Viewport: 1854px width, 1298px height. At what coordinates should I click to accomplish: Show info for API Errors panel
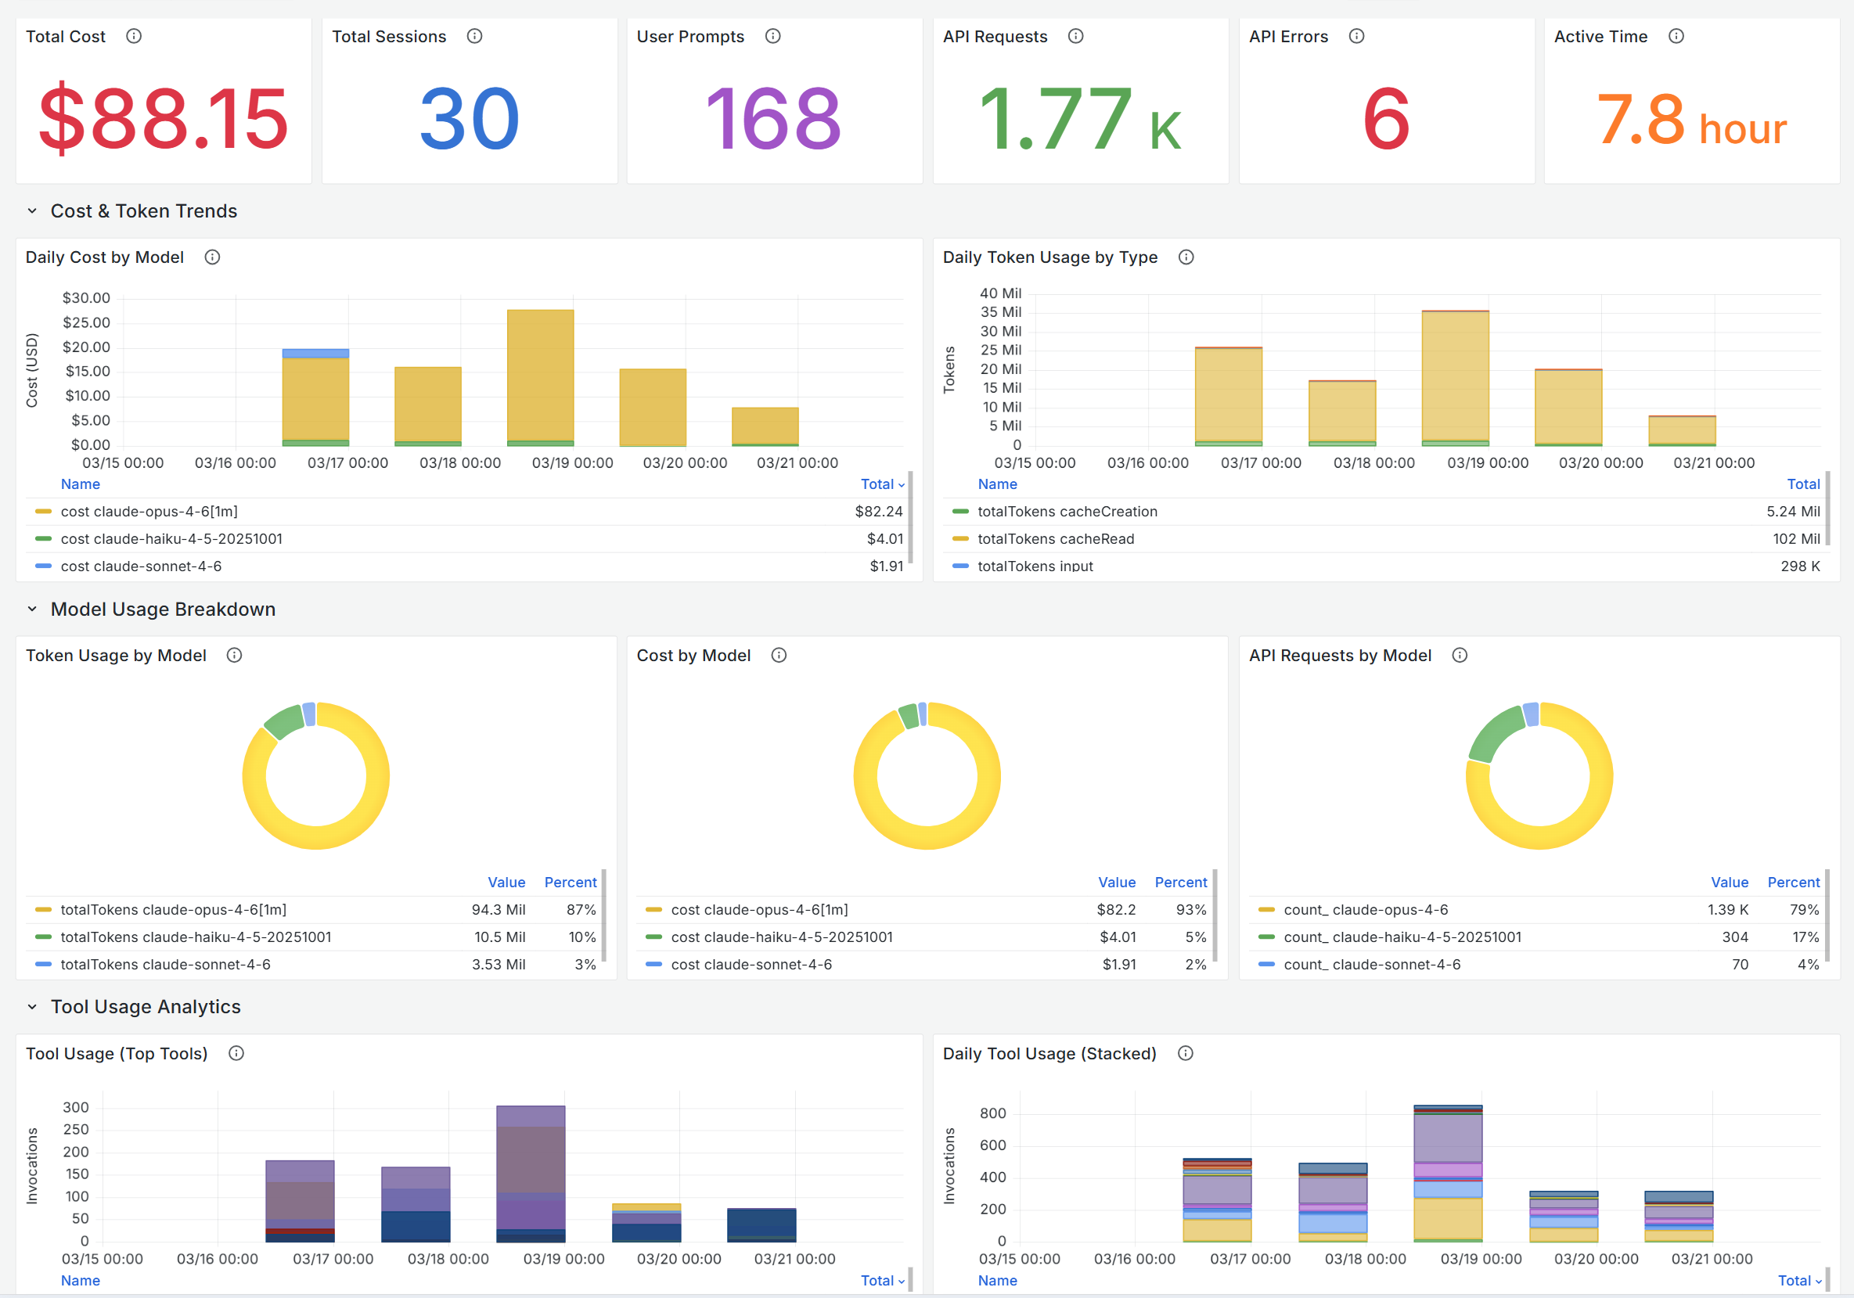1356,36
